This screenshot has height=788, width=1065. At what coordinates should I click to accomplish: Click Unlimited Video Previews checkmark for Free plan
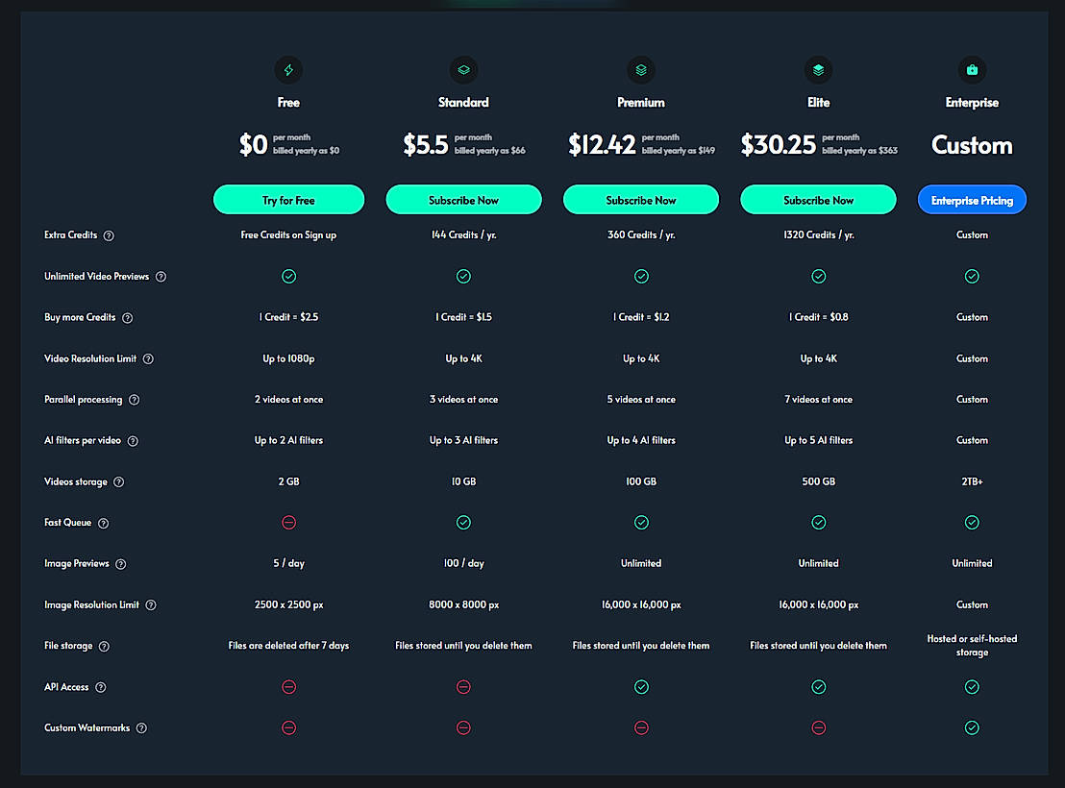pyautogui.click(x=288, y=276)
